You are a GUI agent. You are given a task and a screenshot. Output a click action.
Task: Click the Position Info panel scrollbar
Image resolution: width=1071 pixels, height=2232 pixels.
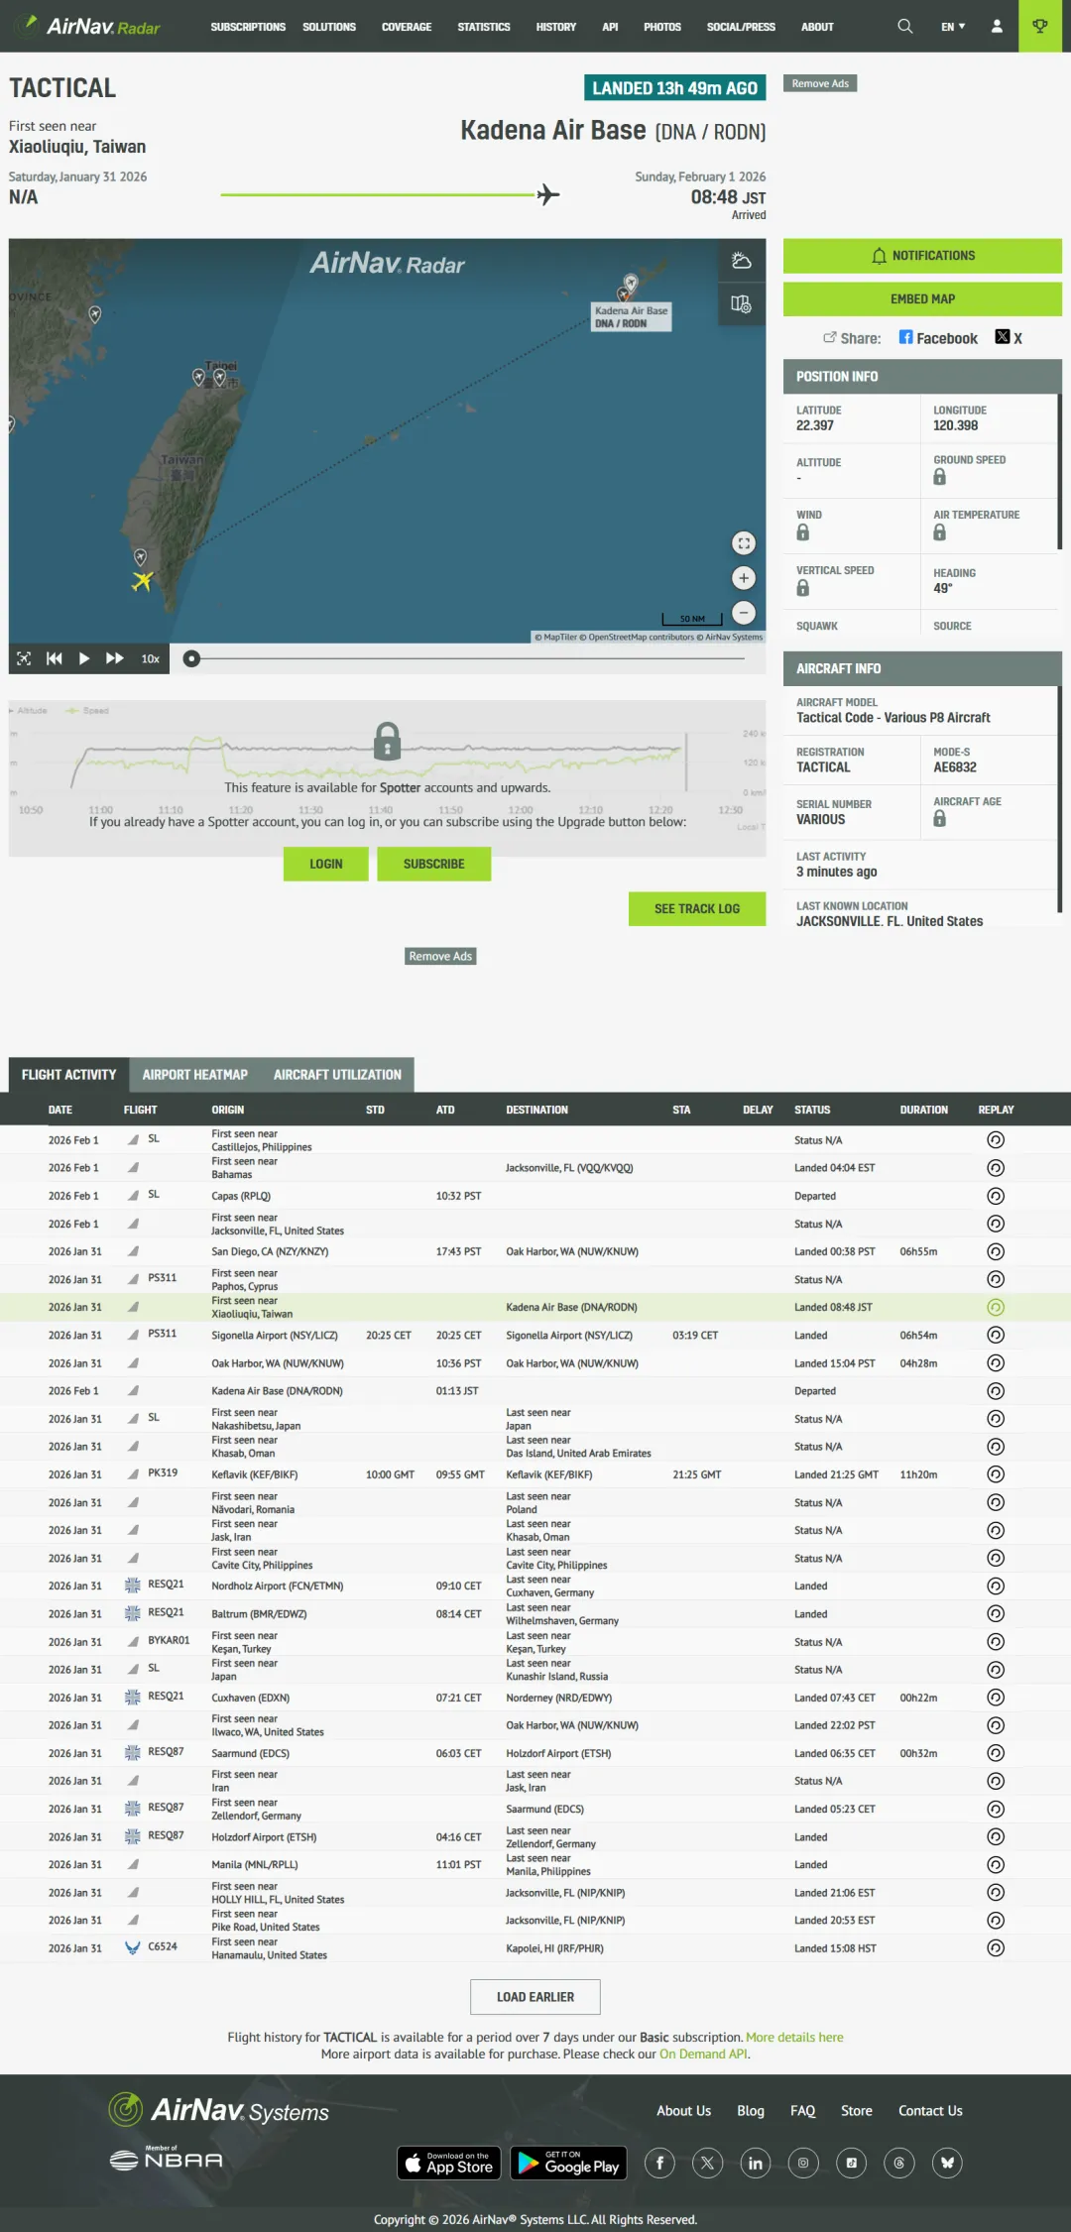(x=1059, y=470)
